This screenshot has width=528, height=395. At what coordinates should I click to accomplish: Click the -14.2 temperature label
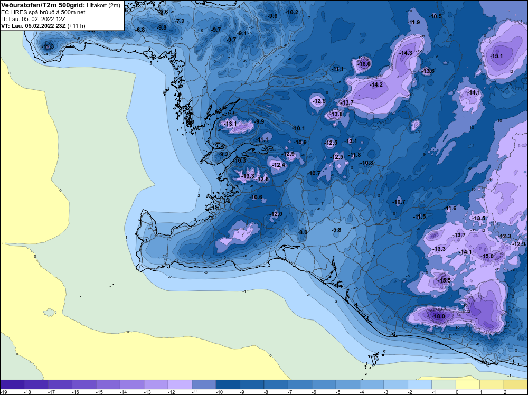point(376,85)
